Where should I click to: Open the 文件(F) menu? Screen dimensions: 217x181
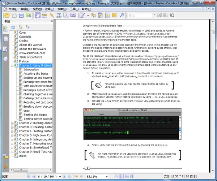[13, 9]
